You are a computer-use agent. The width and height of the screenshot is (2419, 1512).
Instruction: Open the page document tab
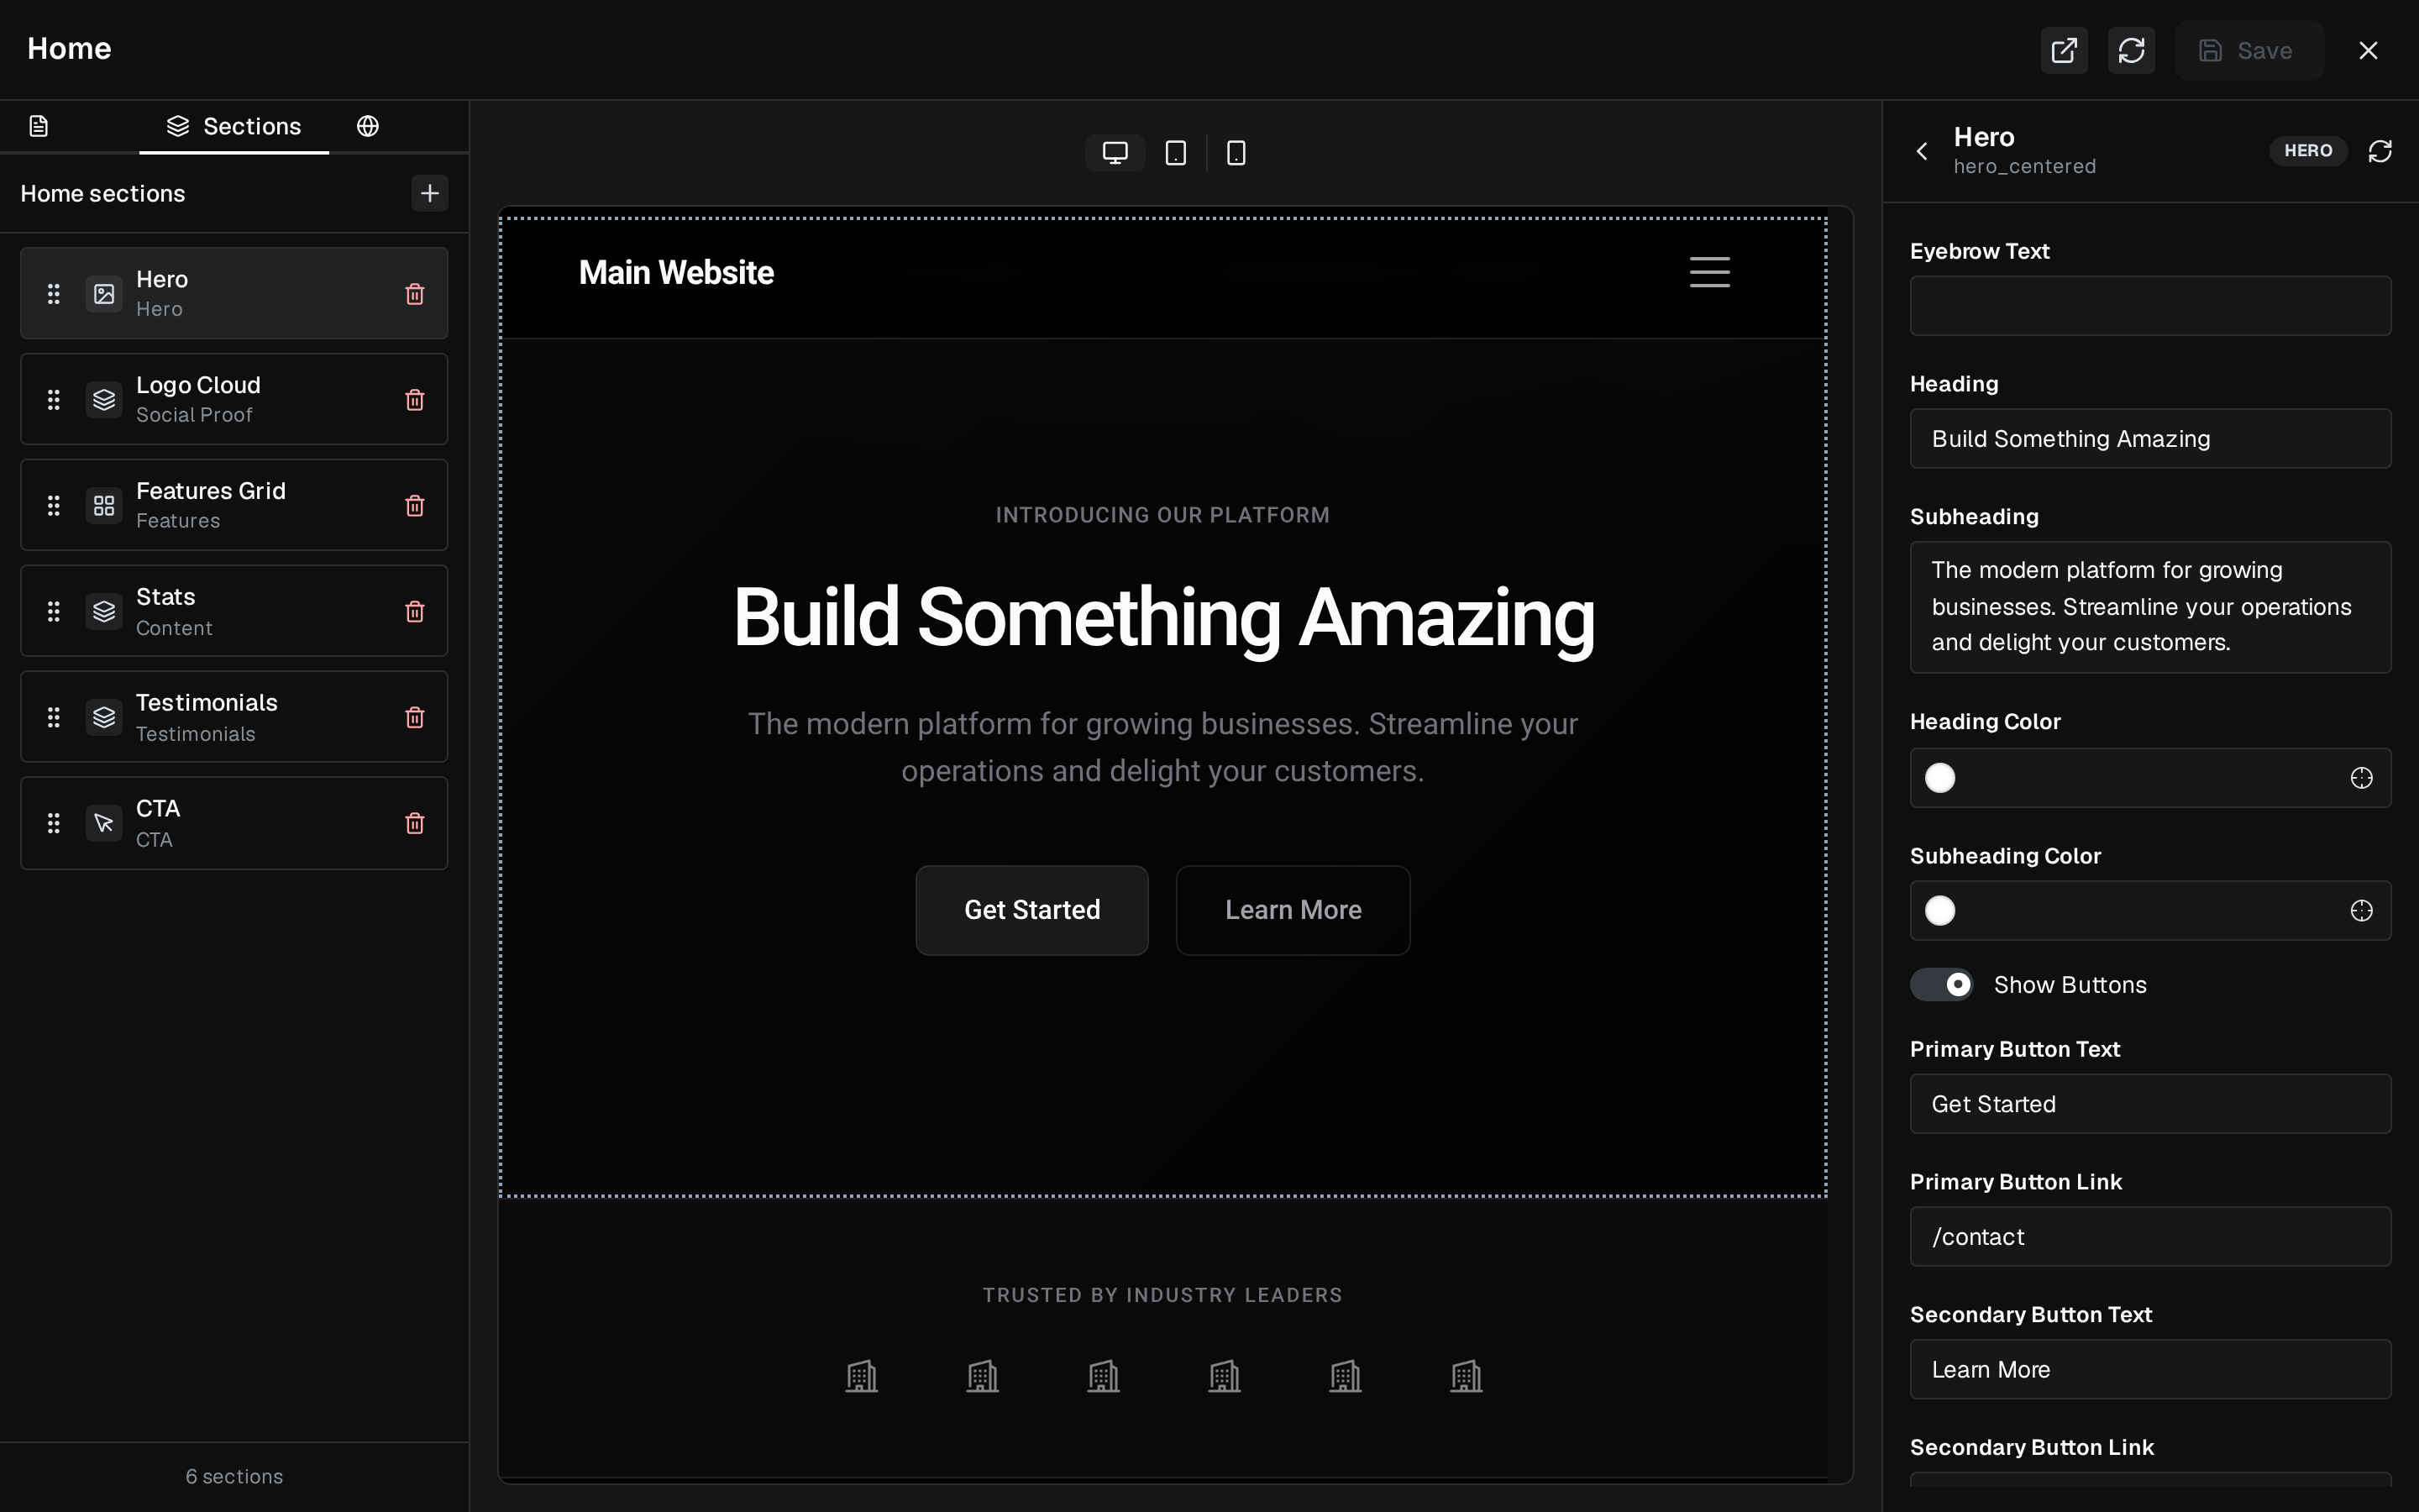tap(39, 126)
